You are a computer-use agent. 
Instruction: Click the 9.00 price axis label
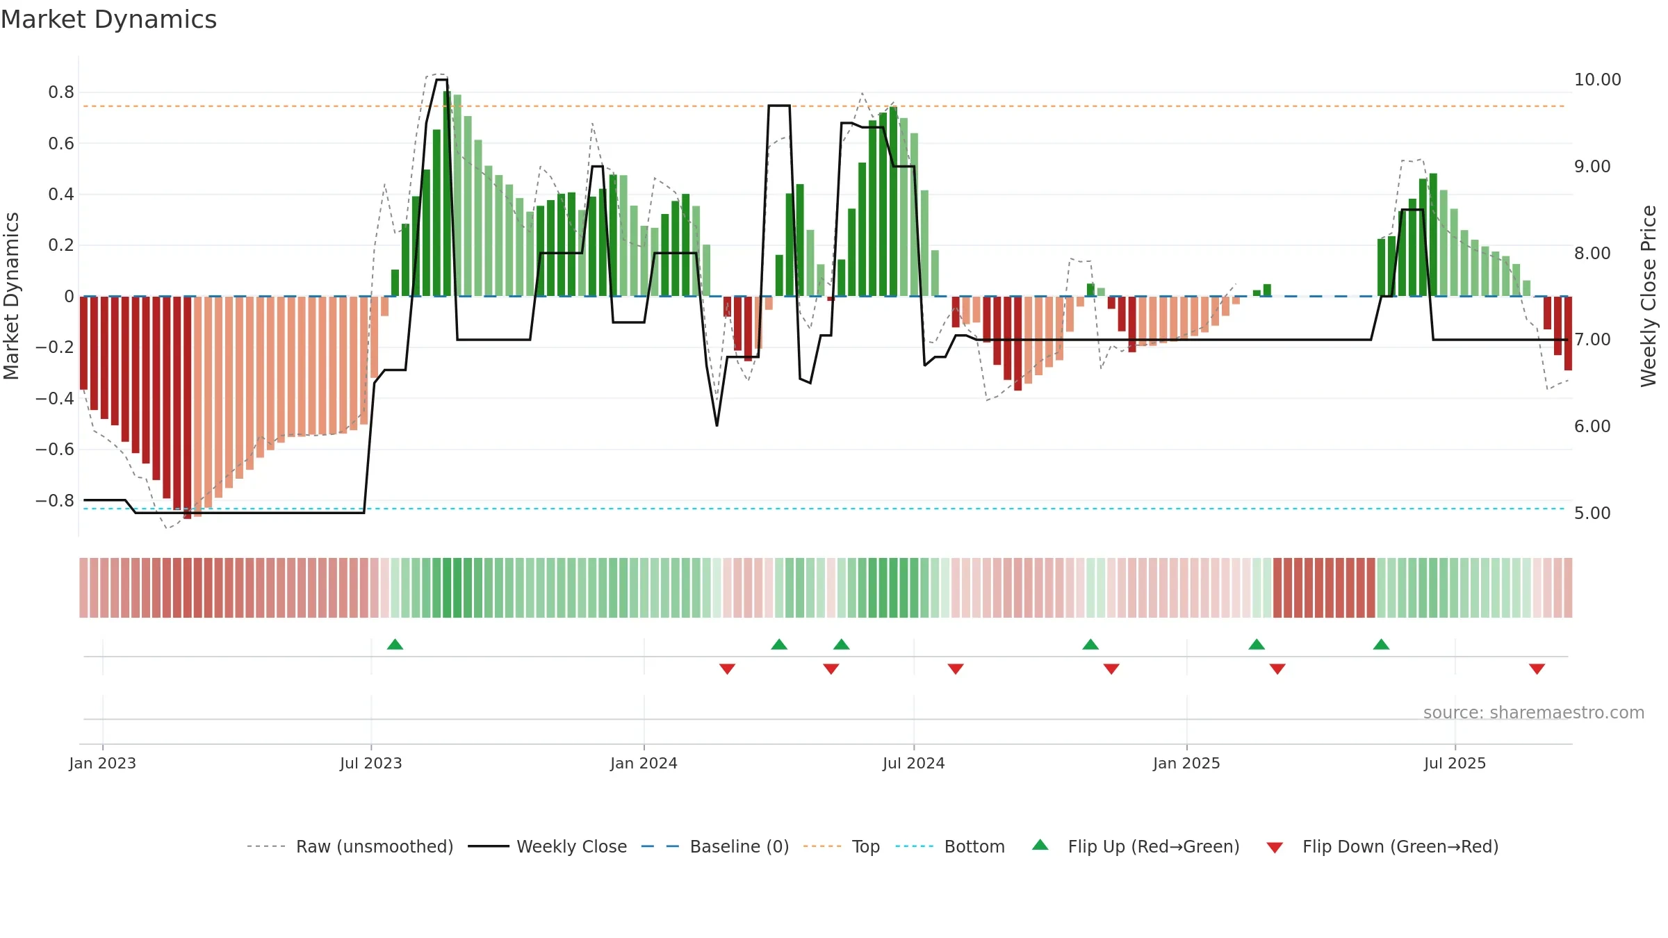click(x=1592, y=167)
